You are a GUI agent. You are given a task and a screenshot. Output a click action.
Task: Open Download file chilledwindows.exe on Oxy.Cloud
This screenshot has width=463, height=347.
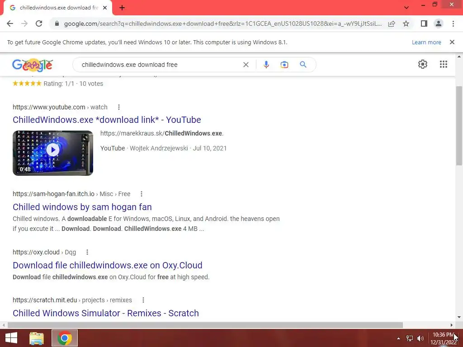coord(108,265)
